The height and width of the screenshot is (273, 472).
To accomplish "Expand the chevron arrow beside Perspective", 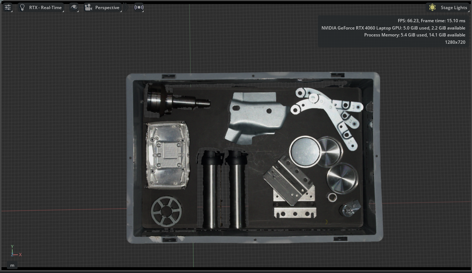I will pyautogui.click(x=126, y=7).
